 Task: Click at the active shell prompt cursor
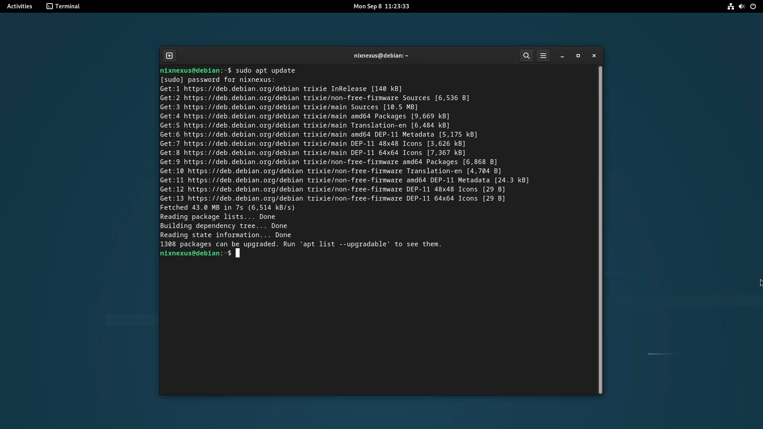[x=238, y=253]
